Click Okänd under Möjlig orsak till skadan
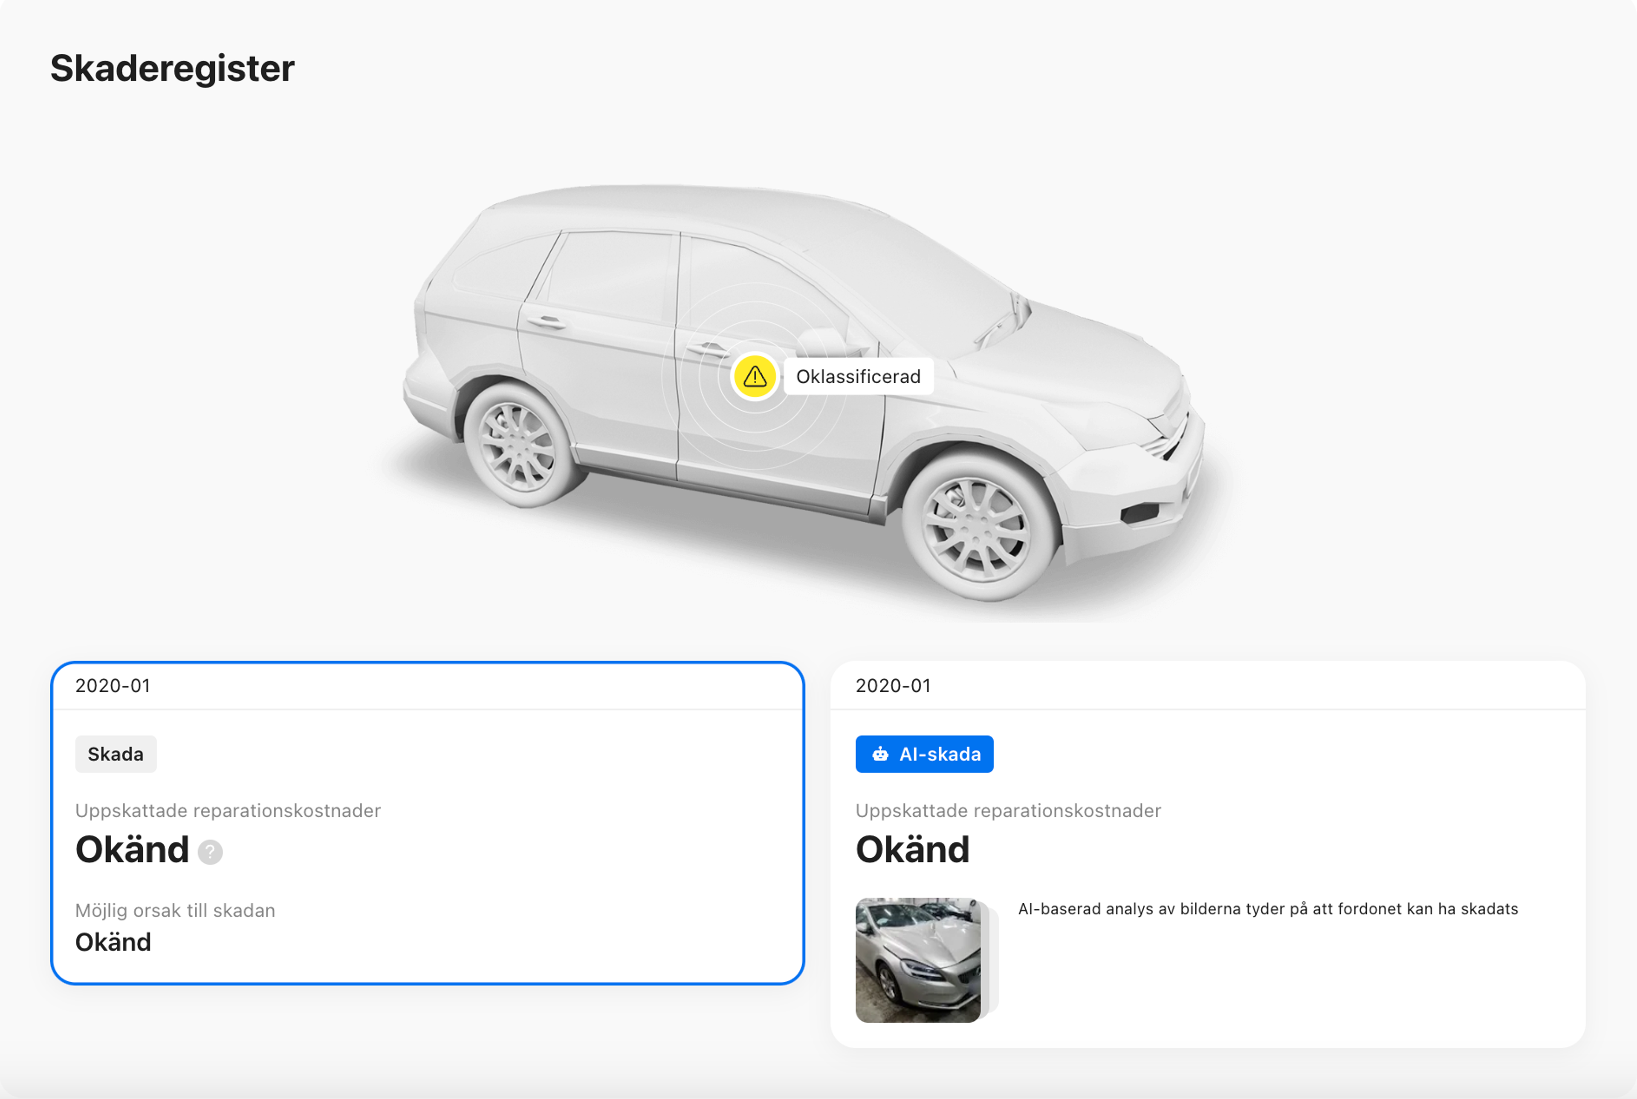The width and height of the screenshot is (1637, 1099). pyautogui.click(x=113, y=942)
